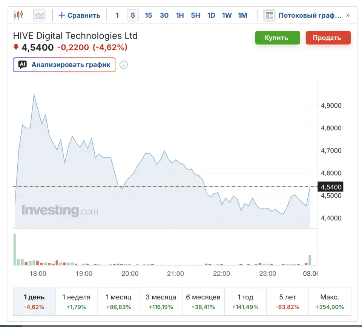Image resolution: width=362 pixels, height=327 pixels.
Task: Click the 23:00 time axis label
Action: tap(268, 274)
